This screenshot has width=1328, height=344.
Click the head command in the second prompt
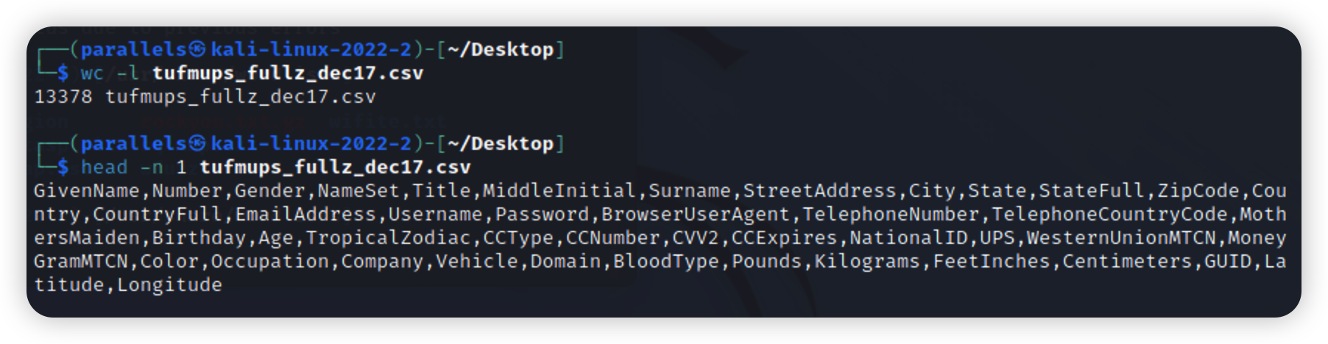coord(104,168)
